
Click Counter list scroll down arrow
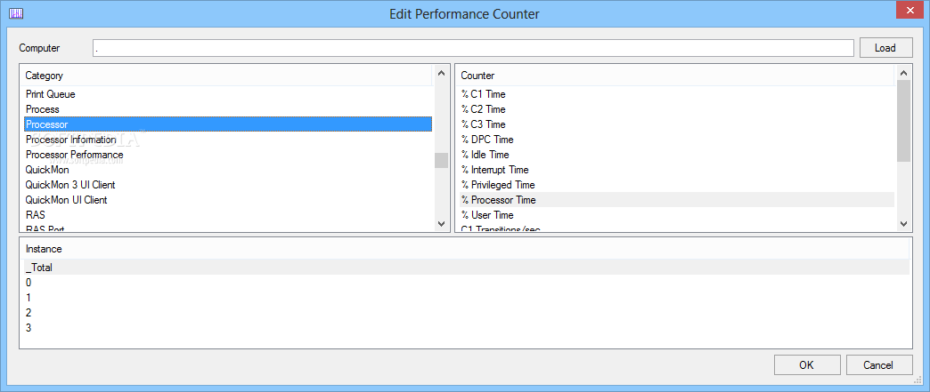coord(903,223)
